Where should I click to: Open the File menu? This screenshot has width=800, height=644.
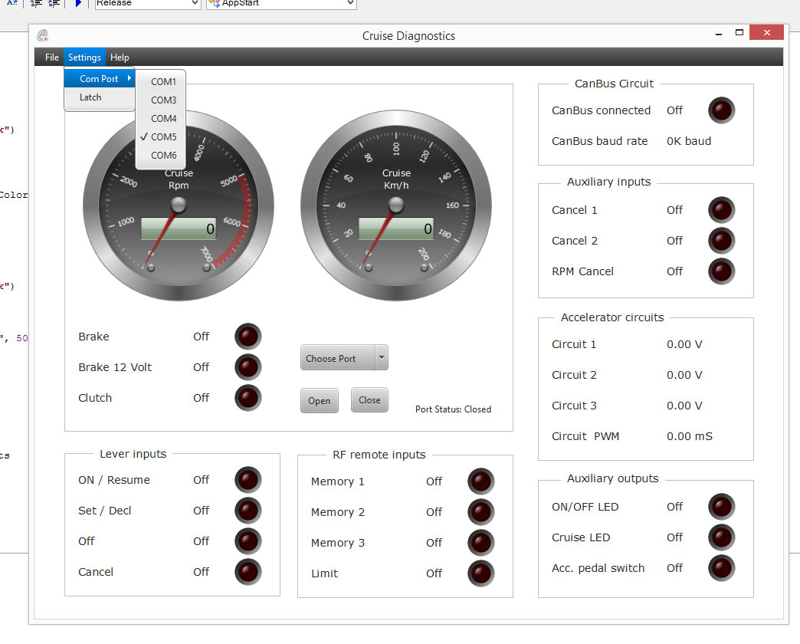51,58
